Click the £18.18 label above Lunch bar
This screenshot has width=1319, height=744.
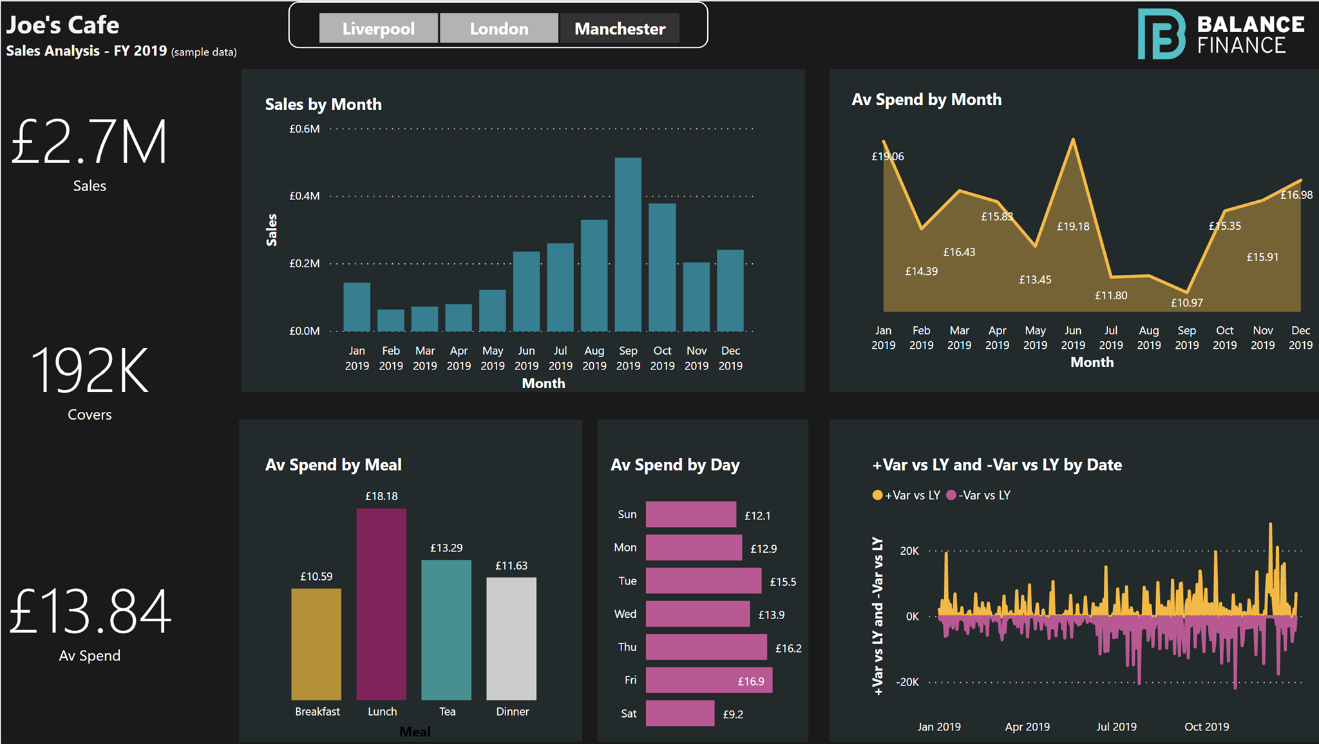[x=381, y=496]
